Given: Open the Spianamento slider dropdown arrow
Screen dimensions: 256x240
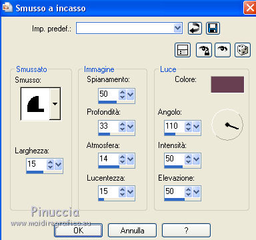Looking at the screenshot, I should coord(130,95).
